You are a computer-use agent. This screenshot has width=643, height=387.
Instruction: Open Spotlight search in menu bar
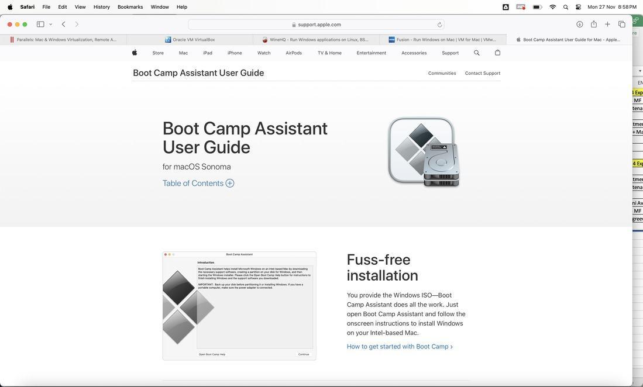tap(566, 7)
